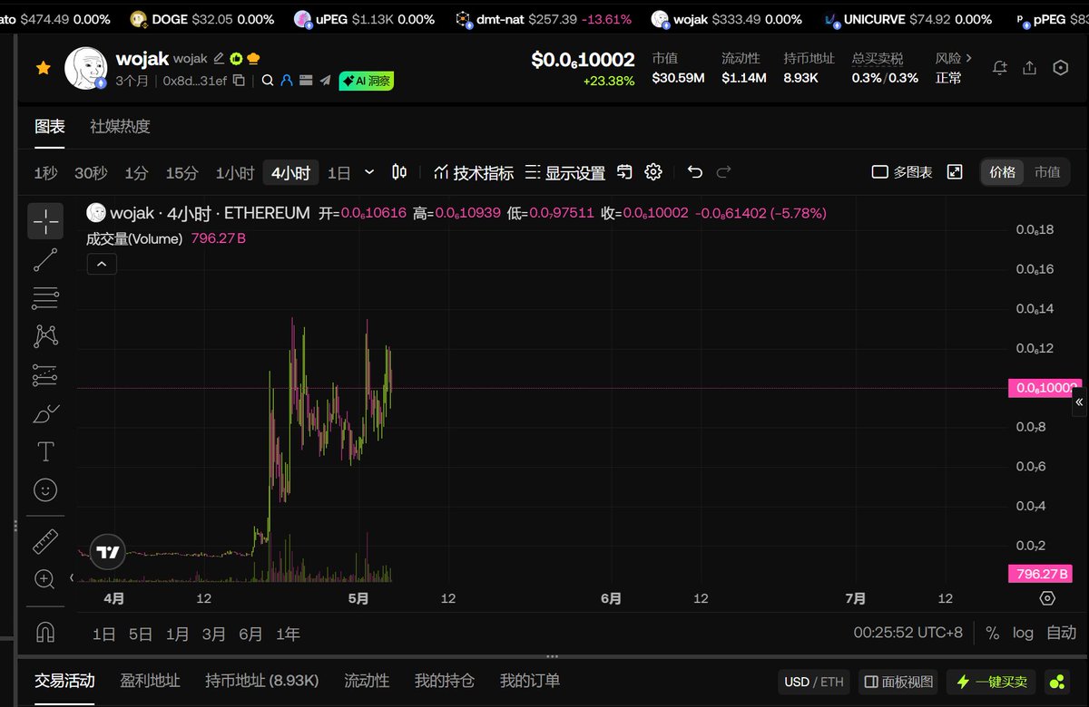Open the timezone menu 00:25:52 UTC+8
Screen dimensions: 1089x707
pyautogui.click(x=908, y=633)
